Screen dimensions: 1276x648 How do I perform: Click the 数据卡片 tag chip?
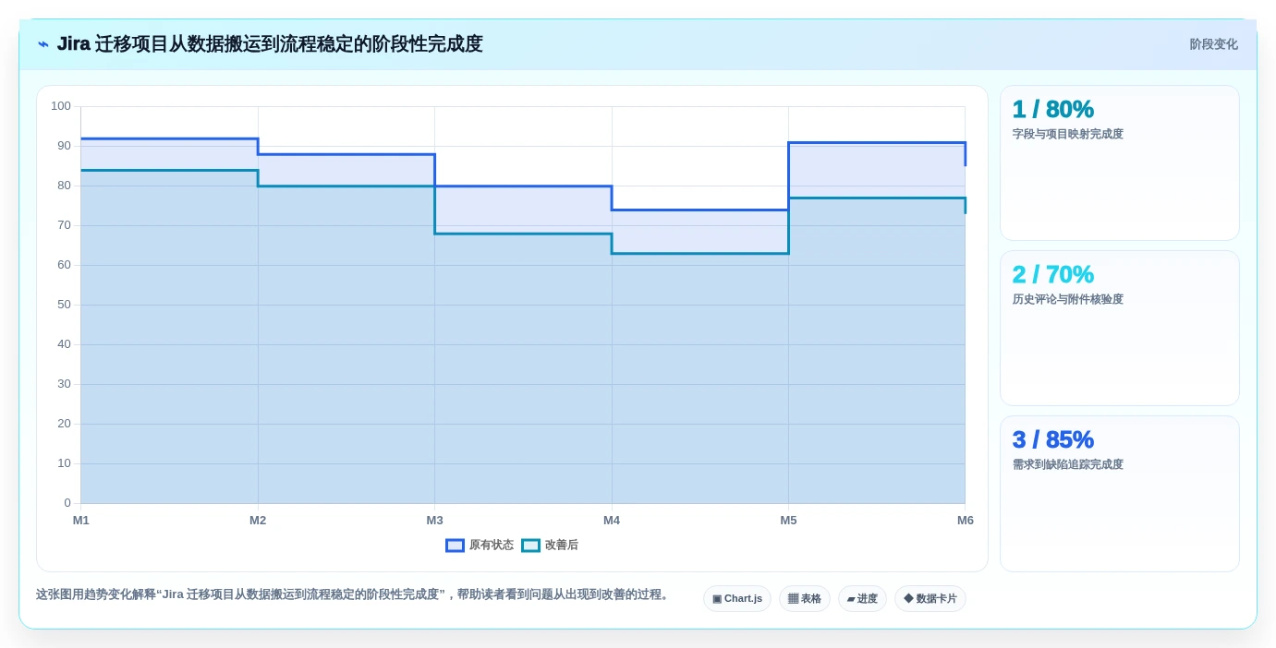pos(930,599)
